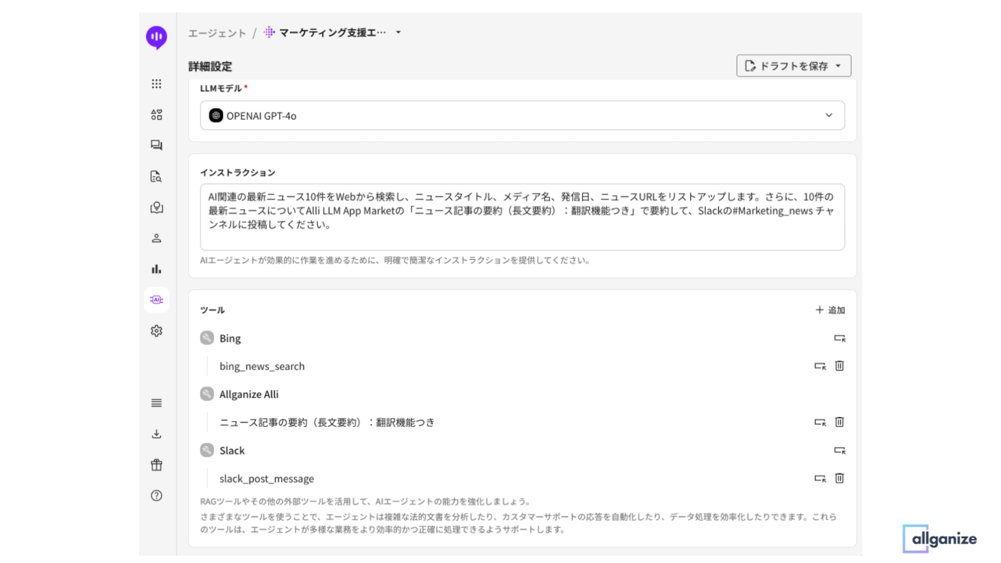Click the ツール section heading
The height and width of the screenshot is (563, 1001).
(x=212, y=310)
